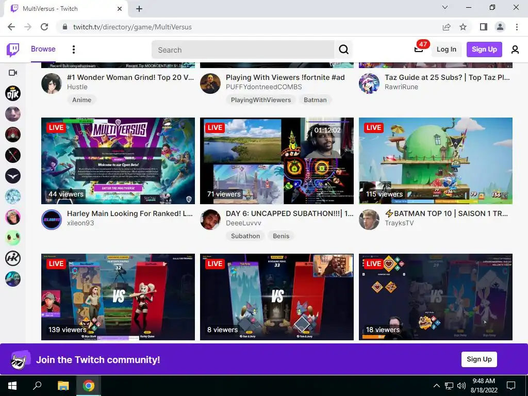Open the 71 viewers DeeeLuvvv stream thumbnail
Image resolution: width=528 pixels, height=396 pixels.
coord(277,161)
